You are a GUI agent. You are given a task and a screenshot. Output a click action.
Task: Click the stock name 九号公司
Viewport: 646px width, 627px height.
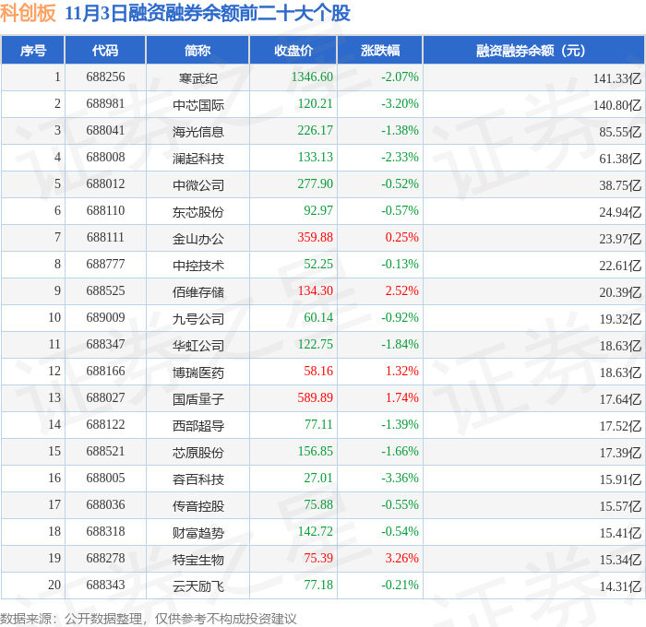198,319
